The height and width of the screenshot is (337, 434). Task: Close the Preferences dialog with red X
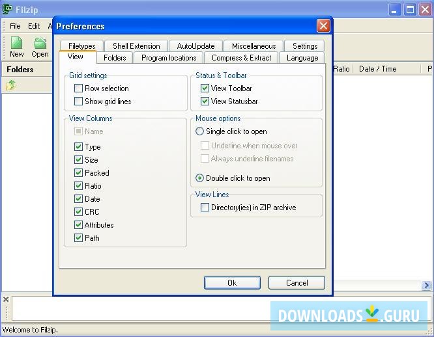point(323,26)
